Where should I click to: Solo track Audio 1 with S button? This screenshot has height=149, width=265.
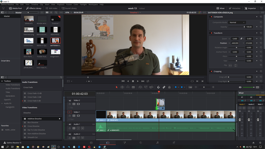[x=78, y=128]
